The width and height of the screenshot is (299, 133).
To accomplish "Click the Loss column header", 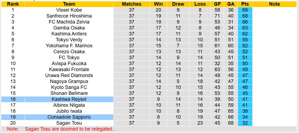I will tap(200, 4).
